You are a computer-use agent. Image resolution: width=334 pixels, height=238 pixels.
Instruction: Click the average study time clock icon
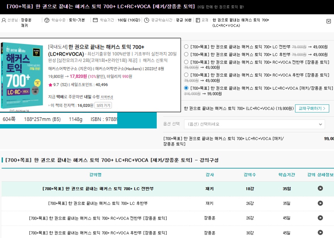click(146, 20)
